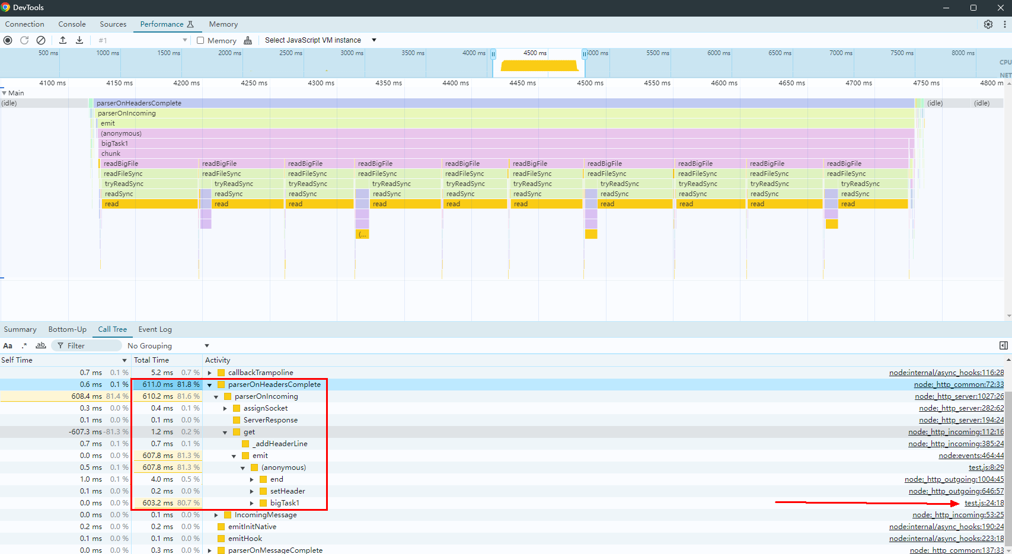Click the reload-and-record icon
This screenshot has width=1012, height=554.
click(x=24, y=40)
